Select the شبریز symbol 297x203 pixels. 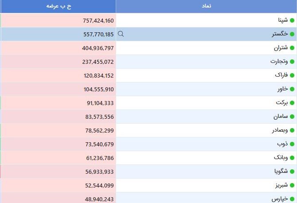tap(281, 185)
